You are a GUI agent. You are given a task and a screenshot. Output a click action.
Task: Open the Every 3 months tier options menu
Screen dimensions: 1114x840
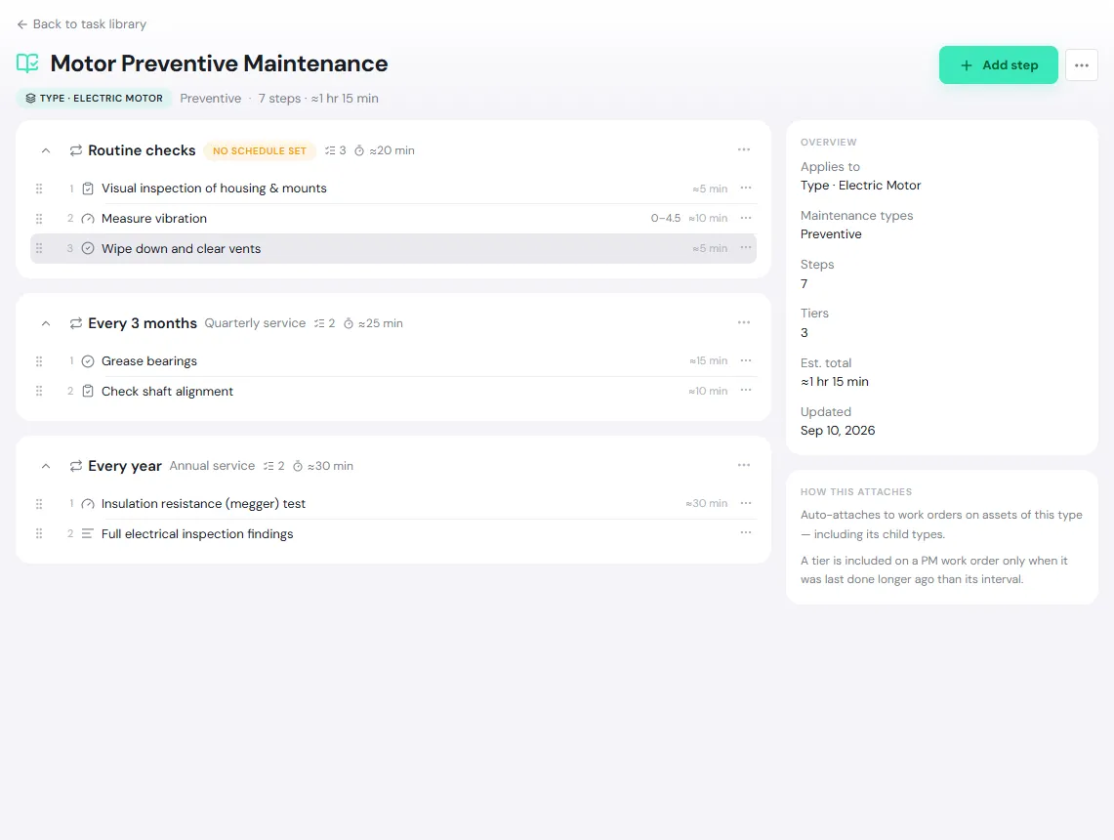744,322
